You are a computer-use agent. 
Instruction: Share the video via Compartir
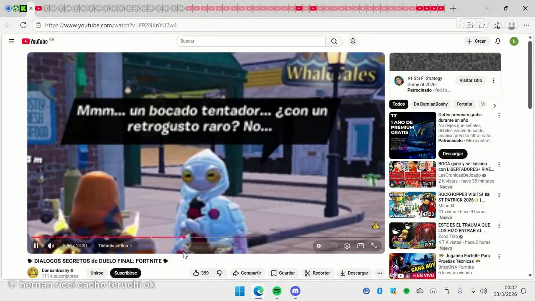point(247,273)
